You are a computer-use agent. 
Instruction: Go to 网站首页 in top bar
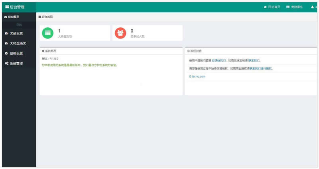272,7
